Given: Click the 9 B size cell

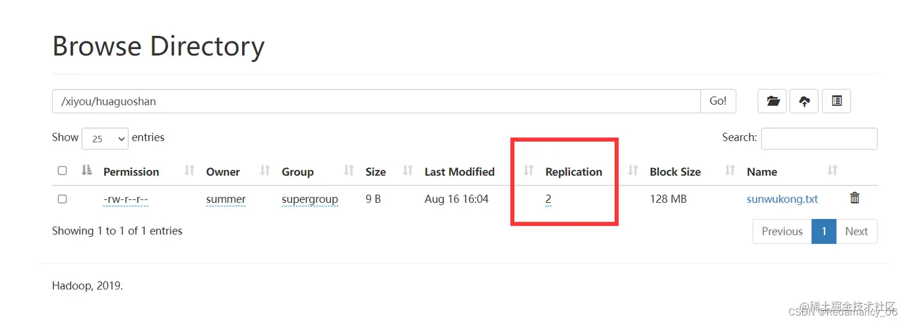Looking at the screenshot, I should click(373, 199).
